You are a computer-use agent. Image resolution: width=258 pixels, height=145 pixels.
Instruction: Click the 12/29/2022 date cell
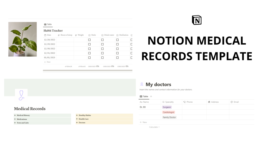click(50, 44)
